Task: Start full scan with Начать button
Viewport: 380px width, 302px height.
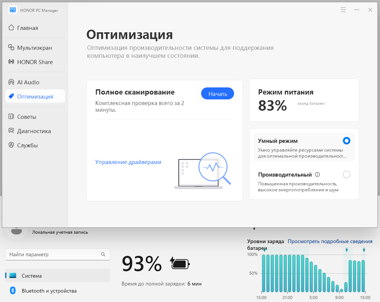Action: pyautogui.click(x=218, y=93)
